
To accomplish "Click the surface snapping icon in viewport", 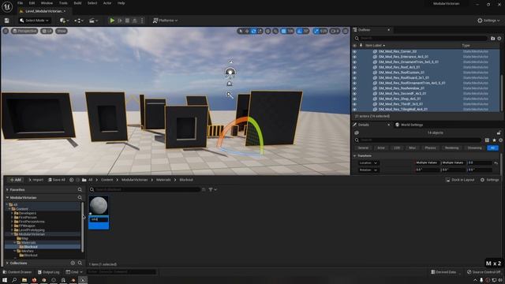I will [275, 31].
